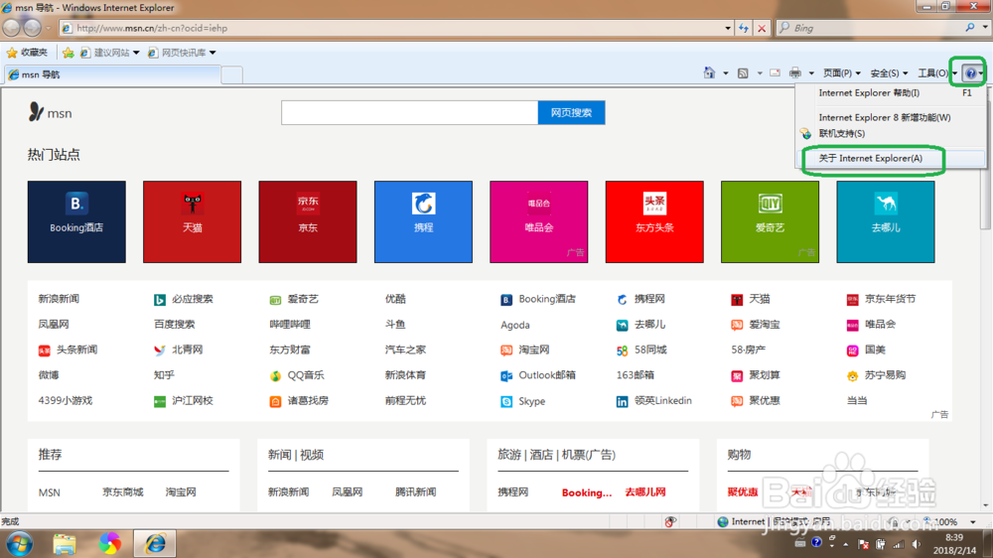The width and height of the screenshot is (993, 558).
Task: Open the 天猫 red tile
Action: coord(192,221)
